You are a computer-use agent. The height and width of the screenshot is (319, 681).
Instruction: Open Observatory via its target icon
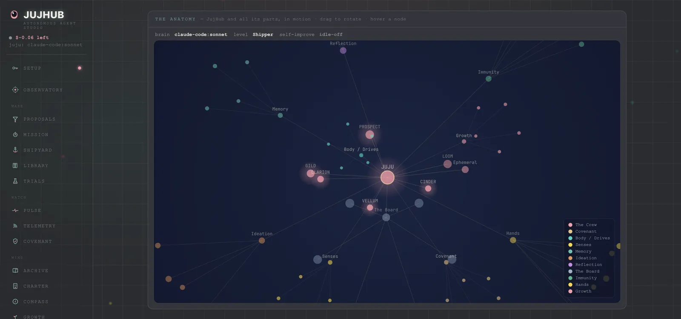15,90
